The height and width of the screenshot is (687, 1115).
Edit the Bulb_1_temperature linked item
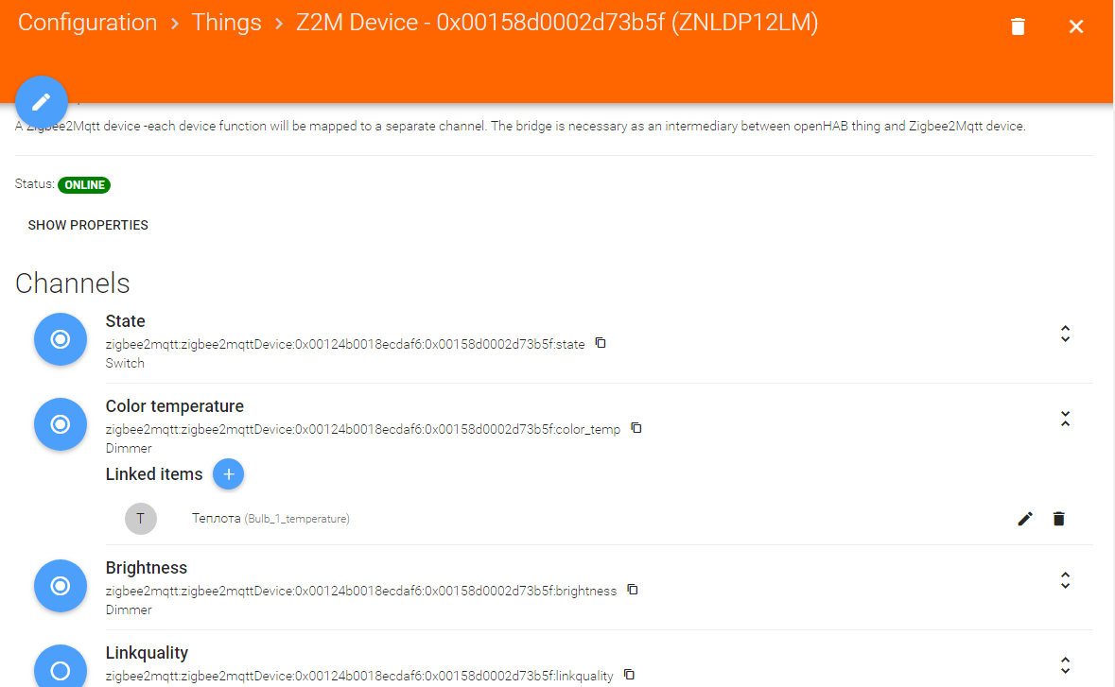[1025, 519]
